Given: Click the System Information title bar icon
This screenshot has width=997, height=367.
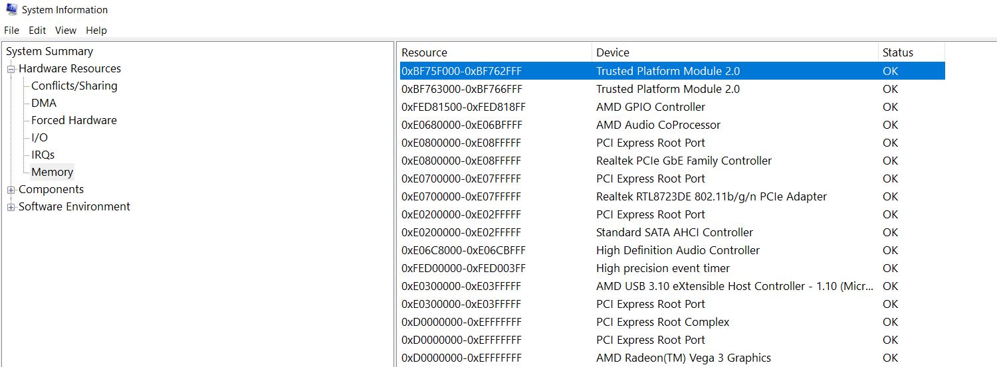Looking at the screenshot, I should click(11, 10).
